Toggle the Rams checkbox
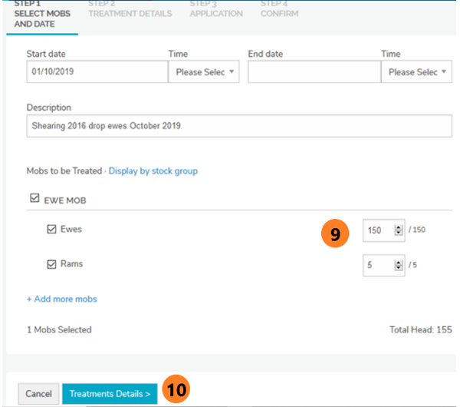 (52, 264)
